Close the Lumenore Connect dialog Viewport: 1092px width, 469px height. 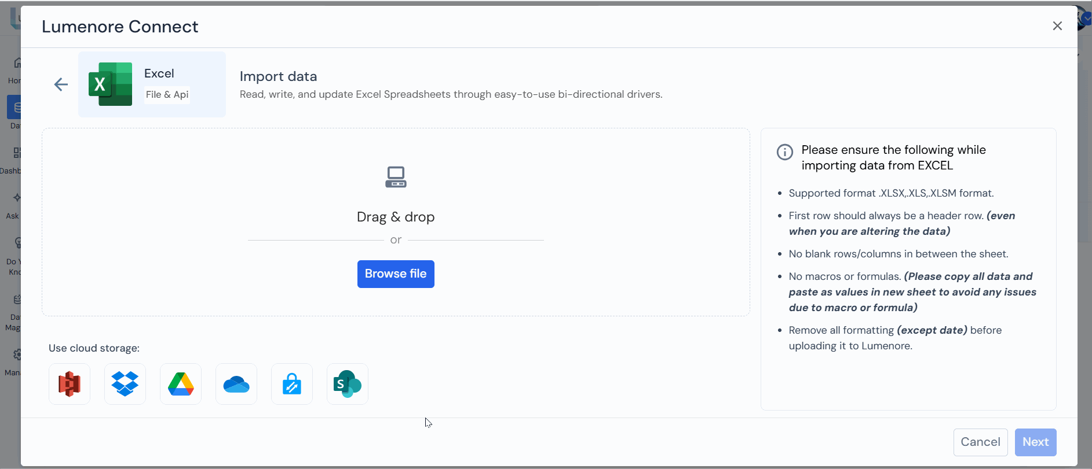(x=1057, y=26)
